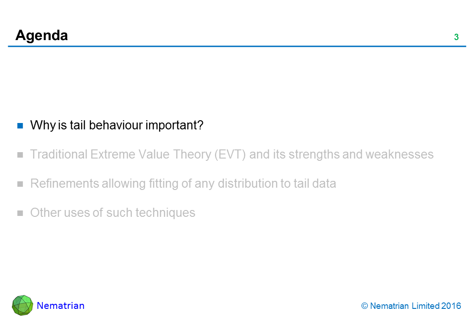Click the year 2016 in the footer

point(451,306)
